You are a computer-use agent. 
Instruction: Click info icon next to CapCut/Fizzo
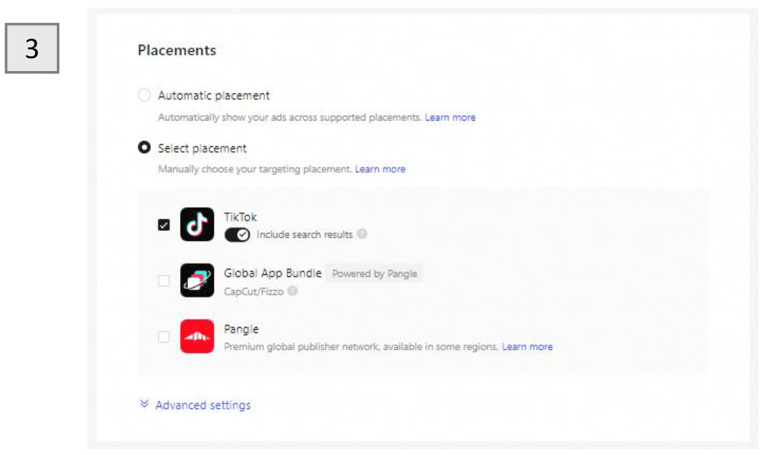292,291
